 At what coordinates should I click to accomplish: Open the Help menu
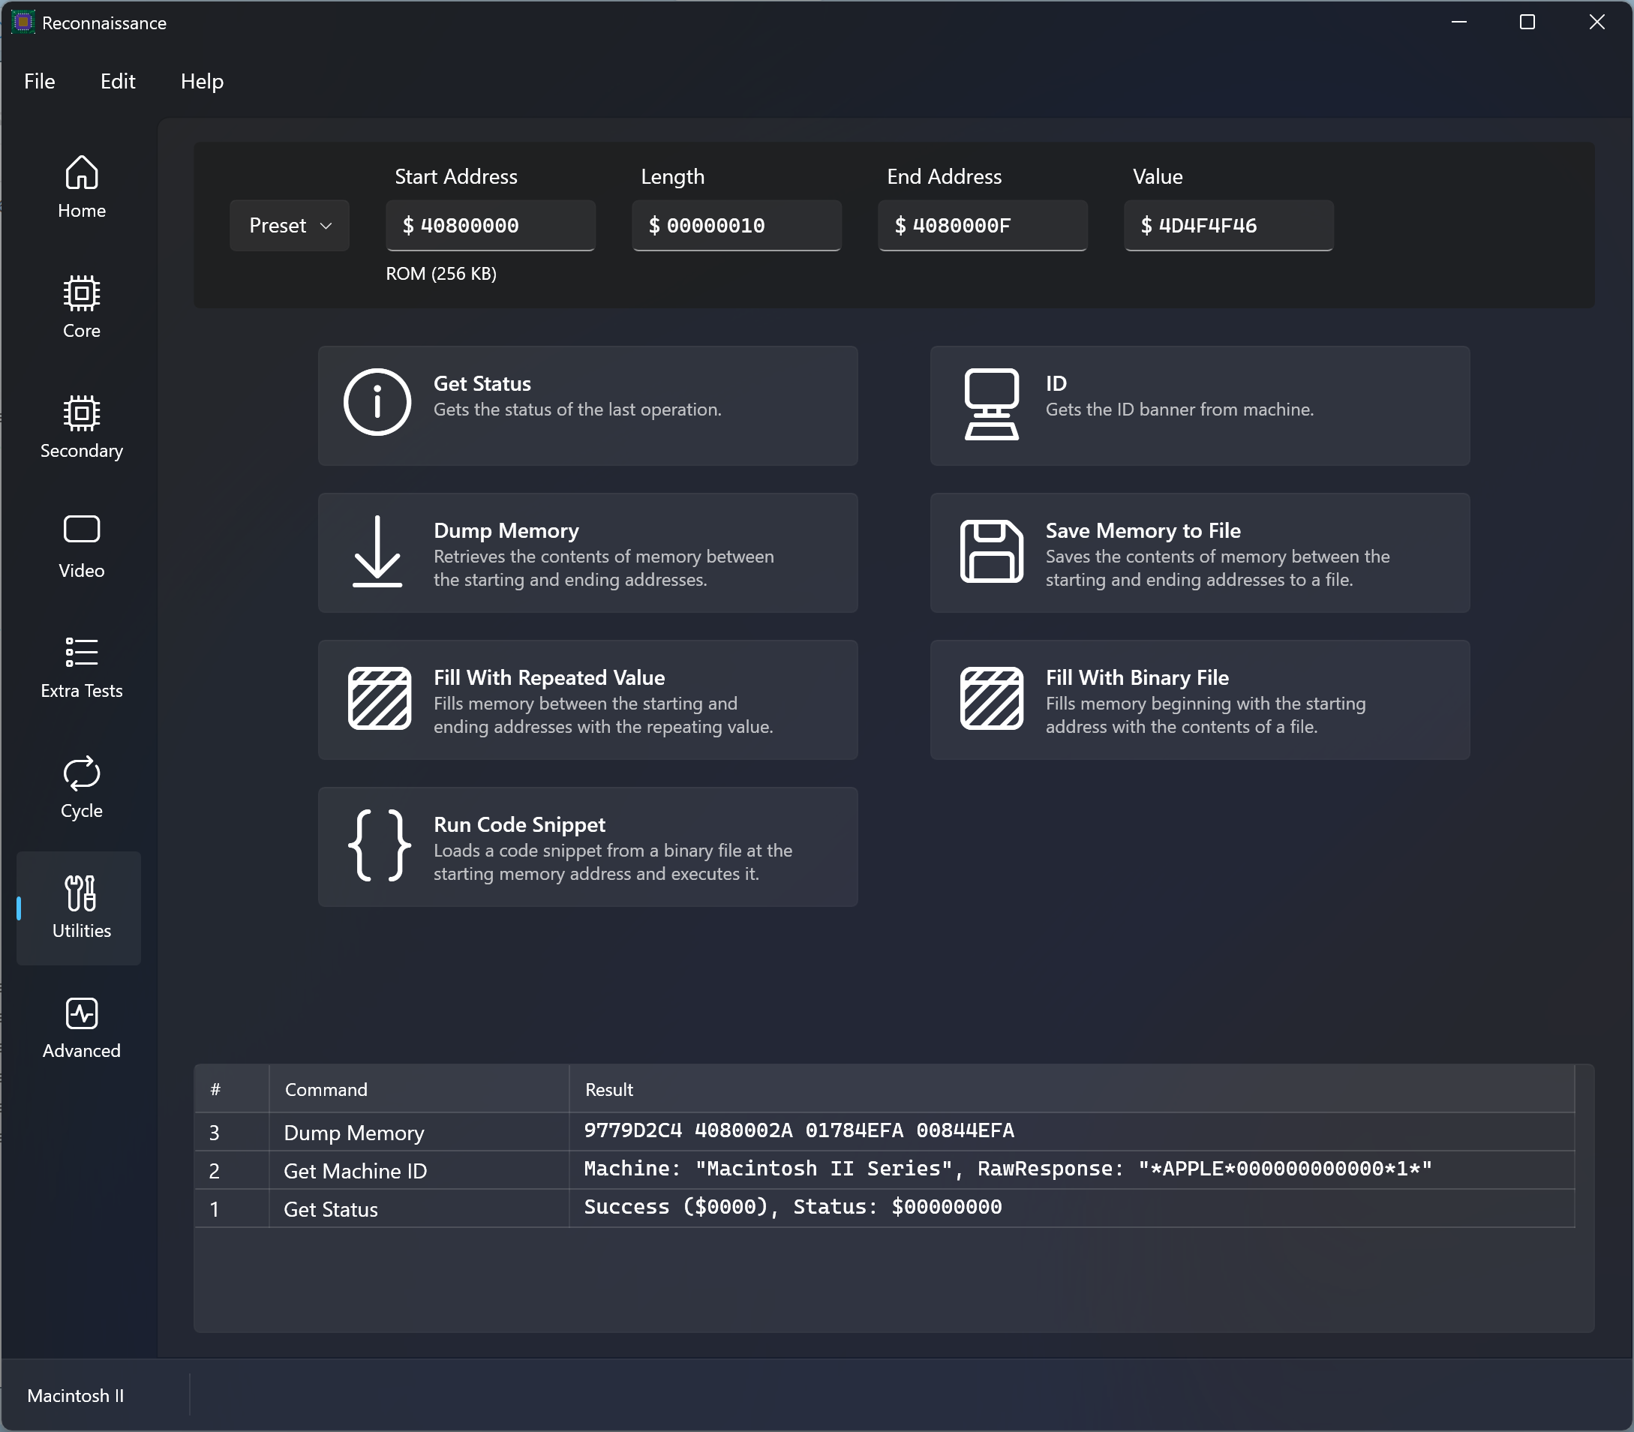[201, 82]
